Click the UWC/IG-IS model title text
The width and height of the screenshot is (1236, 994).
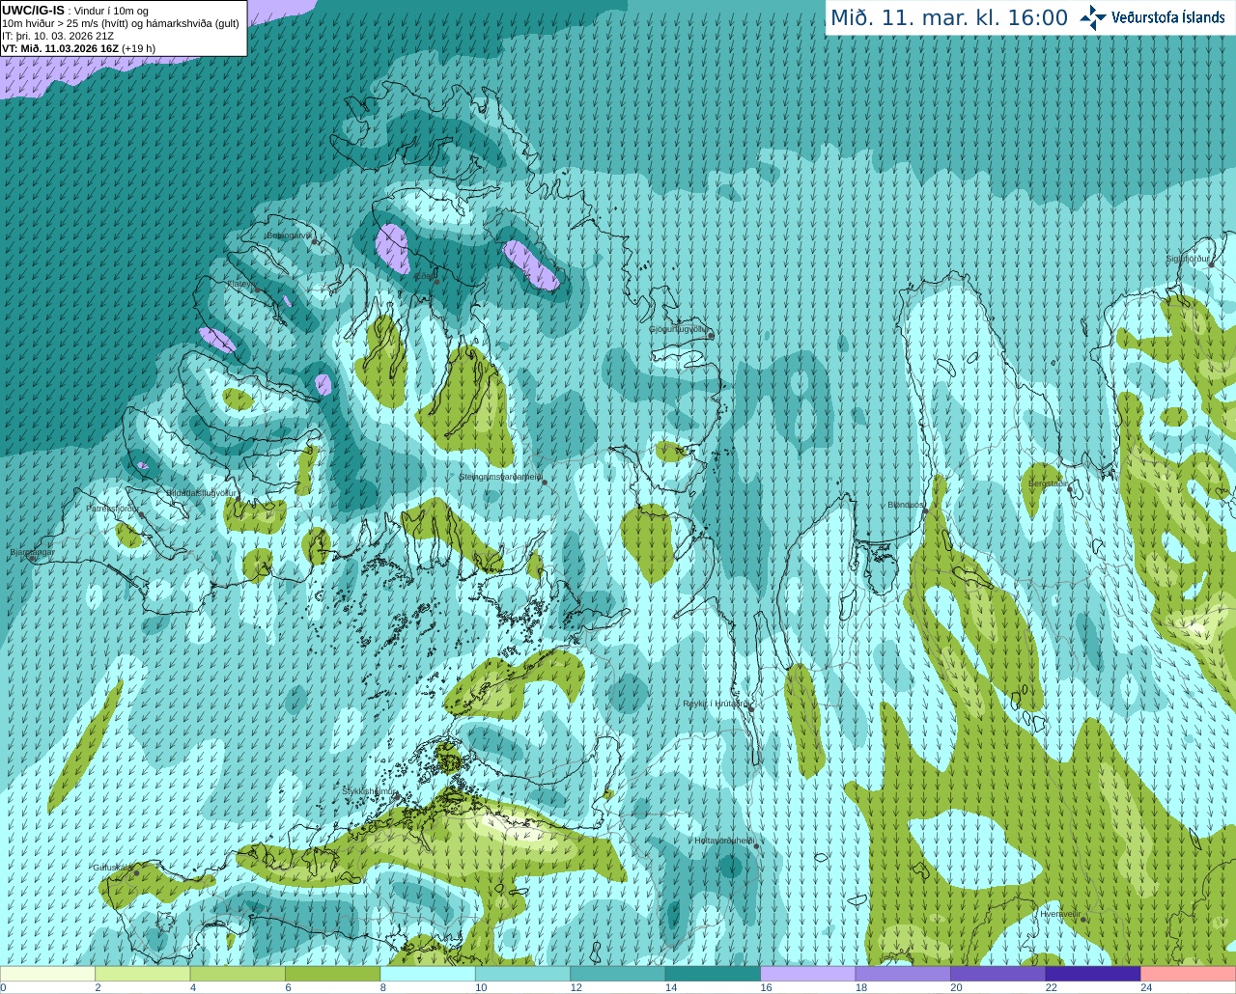(x=34, y=10)
